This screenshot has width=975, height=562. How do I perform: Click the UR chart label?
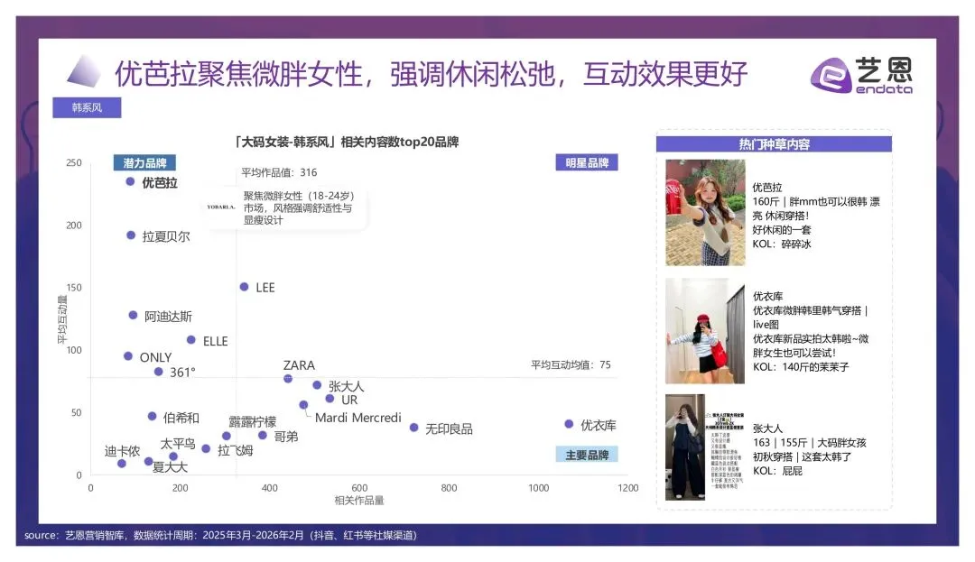(x=349, y=400)
